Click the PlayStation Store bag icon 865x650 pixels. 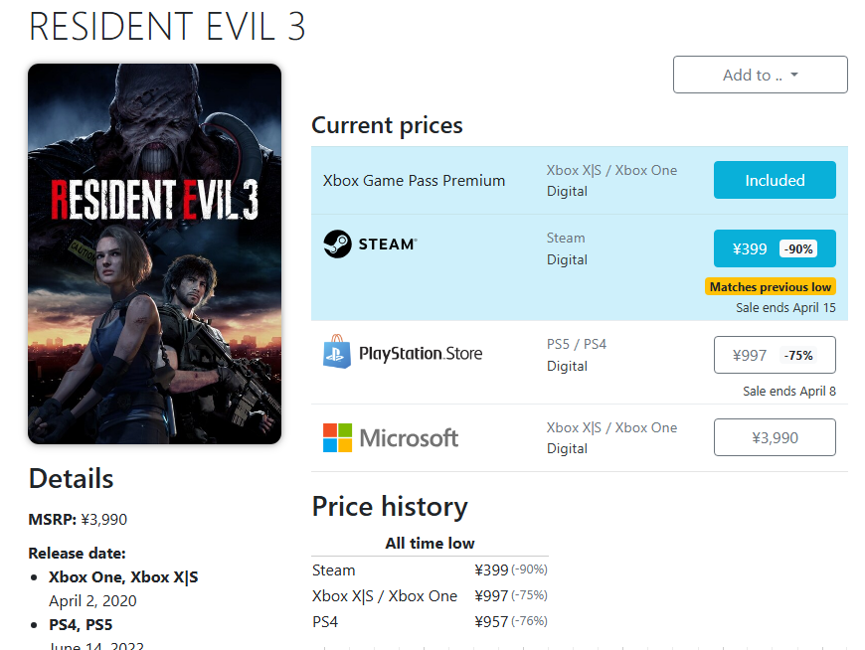[337, 354]
